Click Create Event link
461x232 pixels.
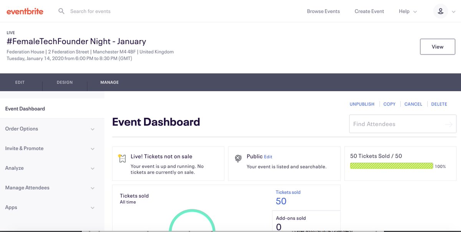click(369, 11)
